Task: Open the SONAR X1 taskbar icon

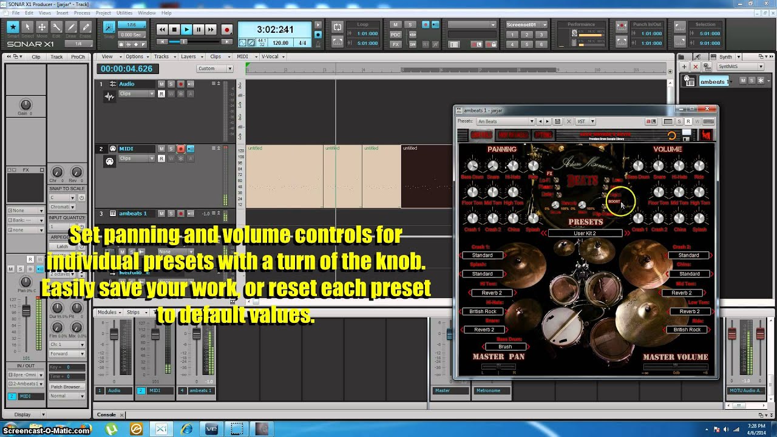Action: (x=161, y=429)
